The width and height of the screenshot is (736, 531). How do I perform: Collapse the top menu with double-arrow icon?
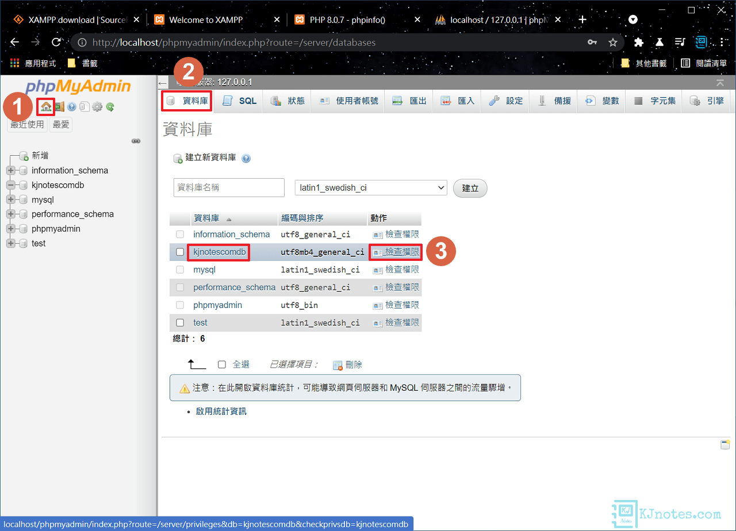pos(719,83)
